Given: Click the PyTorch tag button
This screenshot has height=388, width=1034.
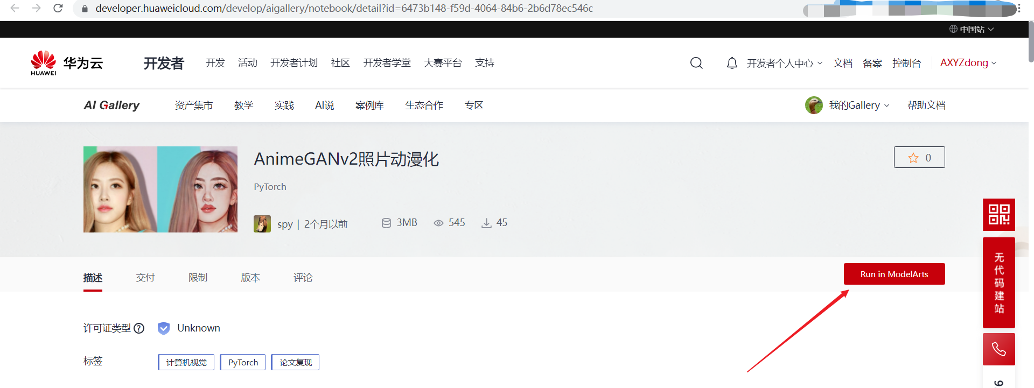Looking at the screenshot, I should click(x=243, y=362).
